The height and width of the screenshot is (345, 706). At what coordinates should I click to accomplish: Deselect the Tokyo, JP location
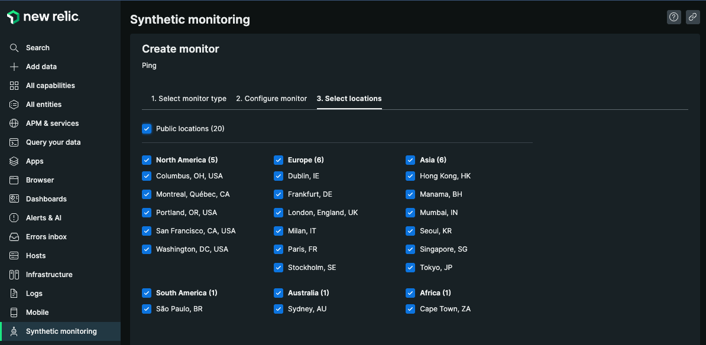(410, 268)
